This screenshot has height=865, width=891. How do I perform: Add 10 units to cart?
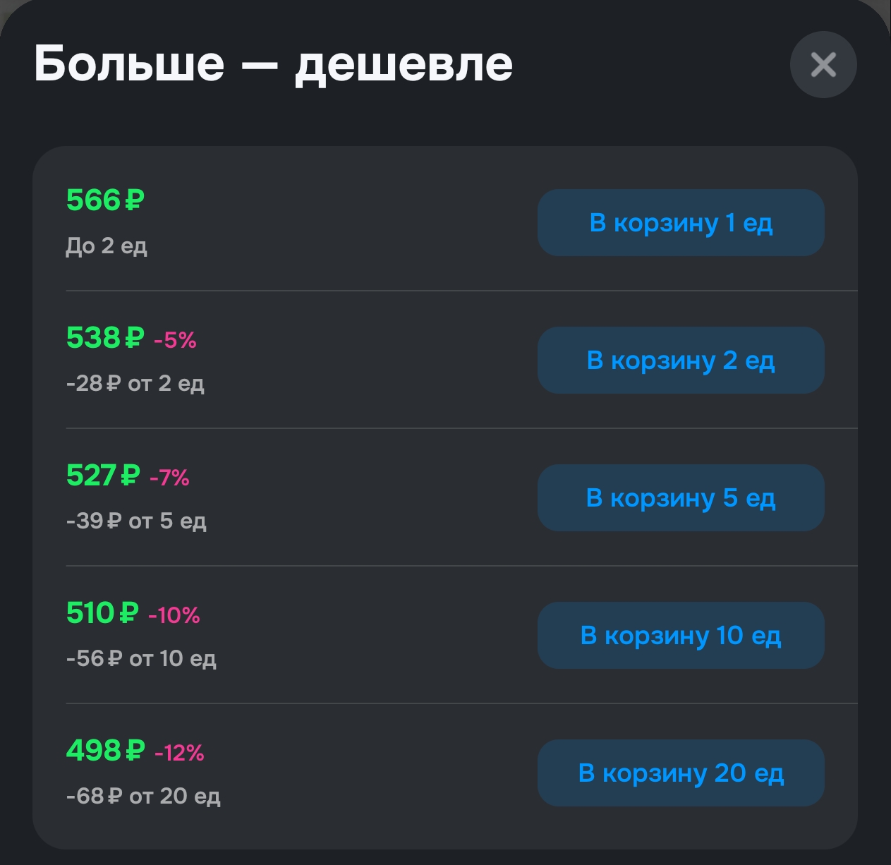pyautogui.click(x=680, y=636)
